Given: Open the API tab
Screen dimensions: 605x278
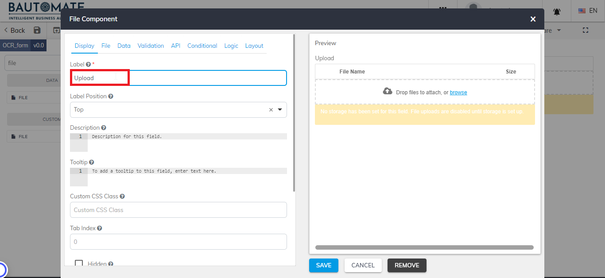Looking at the screenshot, I should point(176,46).
